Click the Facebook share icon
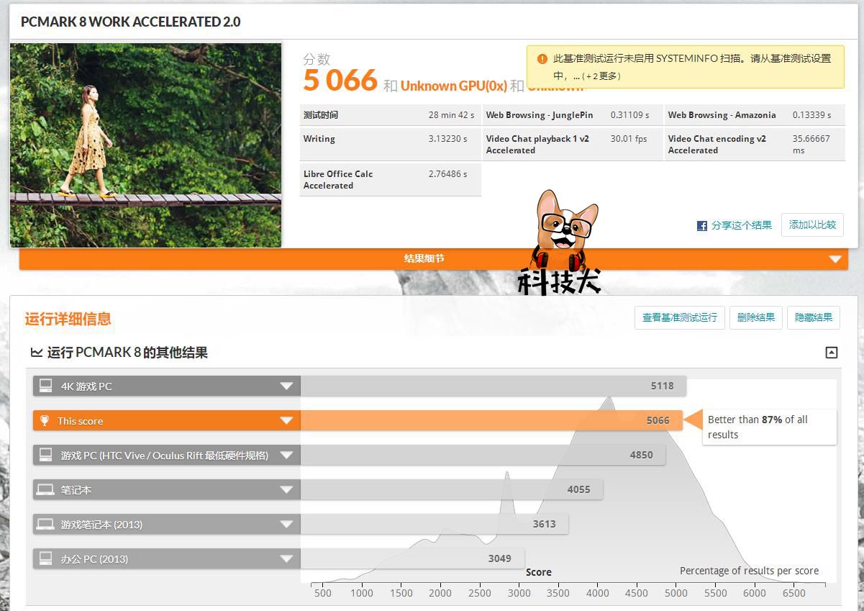The height and width of the screenshot is (611, 864). pos(702,225)
